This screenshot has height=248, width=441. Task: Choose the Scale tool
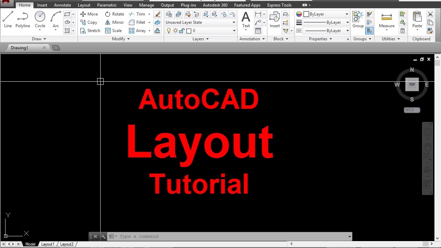coord(113,31)
